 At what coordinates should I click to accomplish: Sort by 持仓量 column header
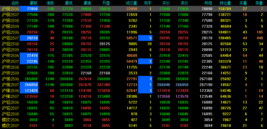(x=225, y=3)
